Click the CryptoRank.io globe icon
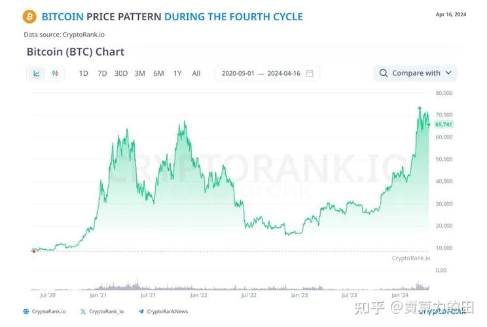 click(26, 312)
